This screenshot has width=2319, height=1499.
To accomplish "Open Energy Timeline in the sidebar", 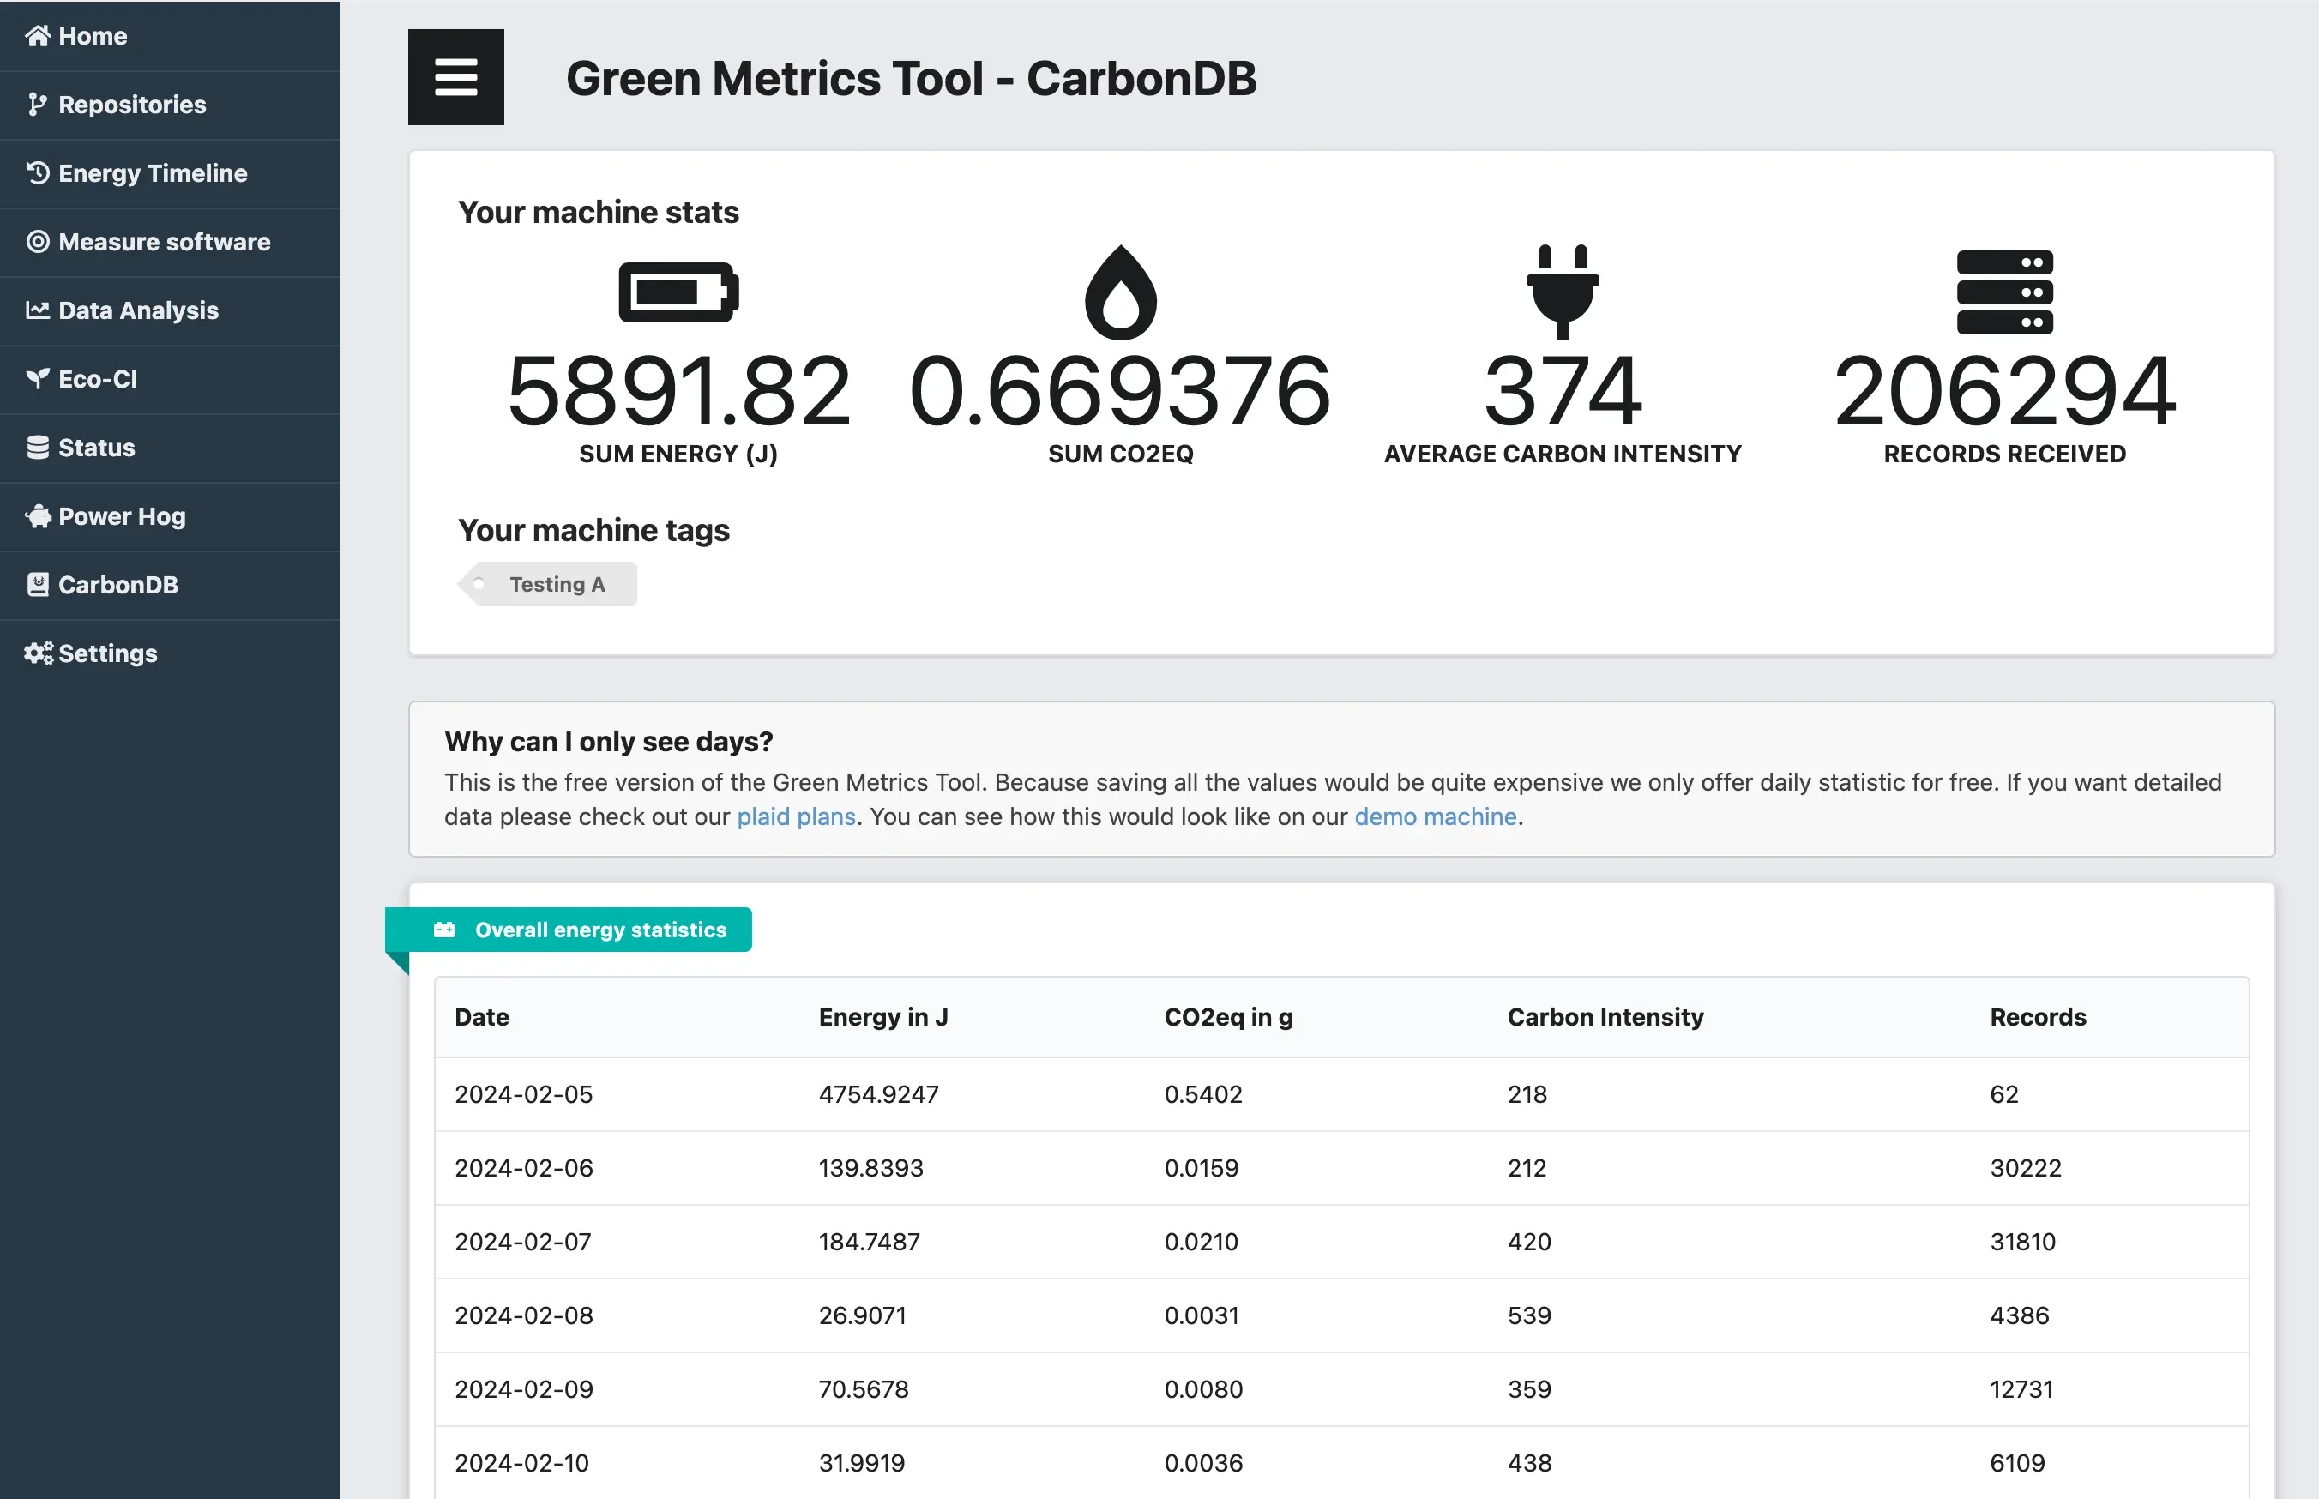I will point(169,173).
